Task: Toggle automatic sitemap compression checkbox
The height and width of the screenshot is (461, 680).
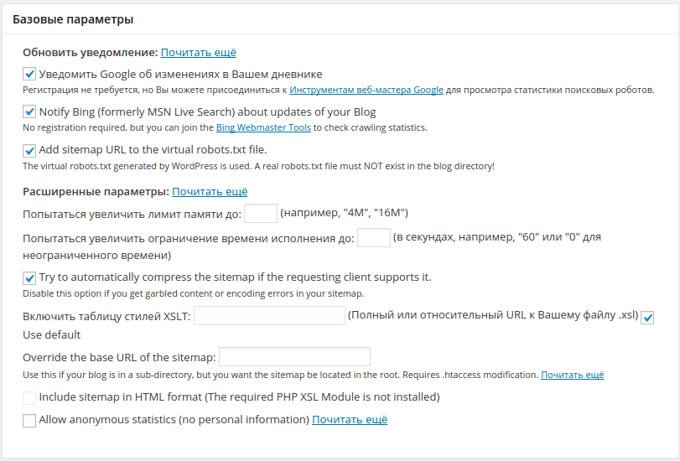Action: pyautogui.click(x=29, y=277)
